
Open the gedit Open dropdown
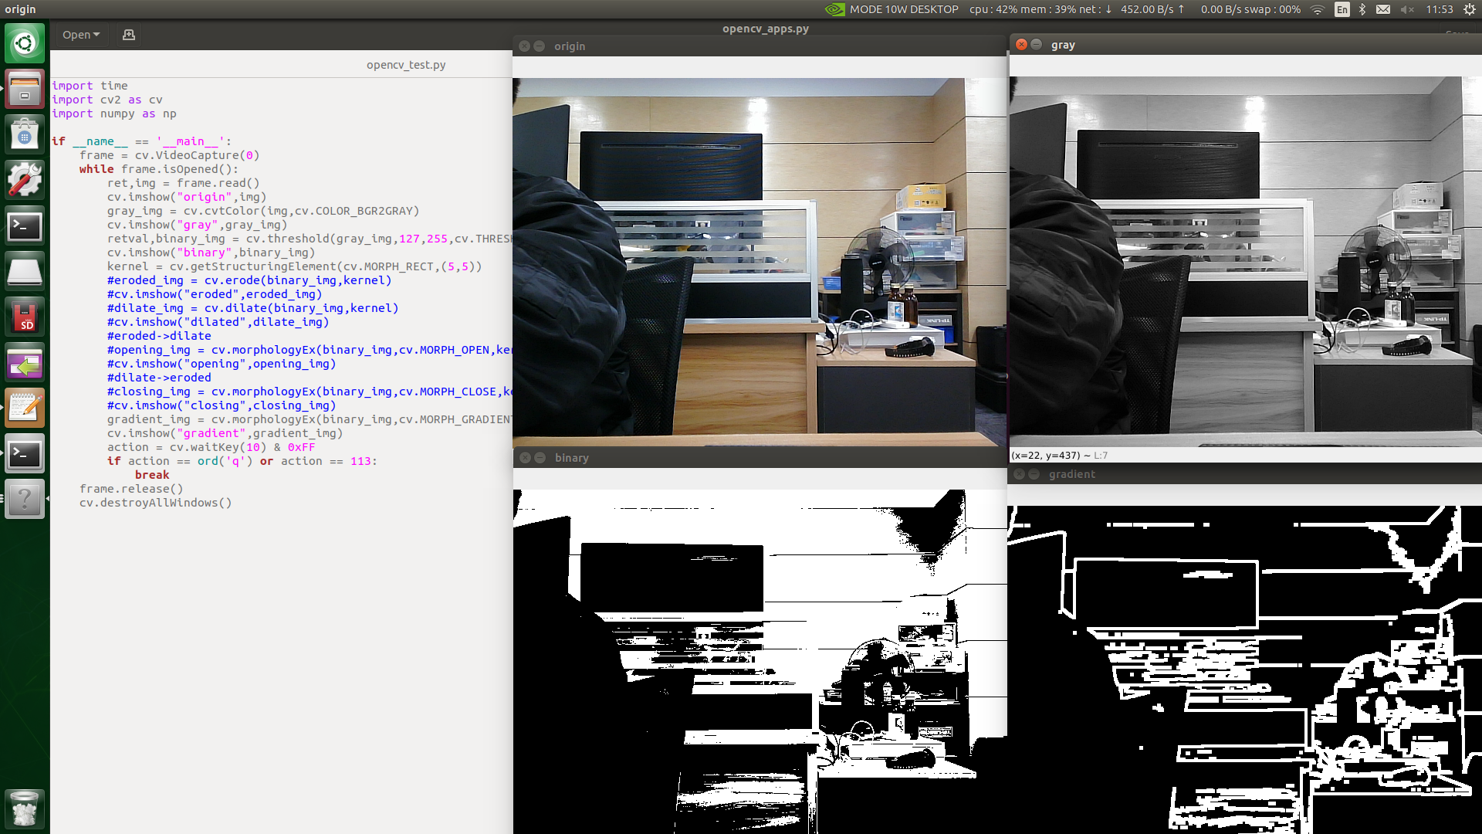point(81,35)
